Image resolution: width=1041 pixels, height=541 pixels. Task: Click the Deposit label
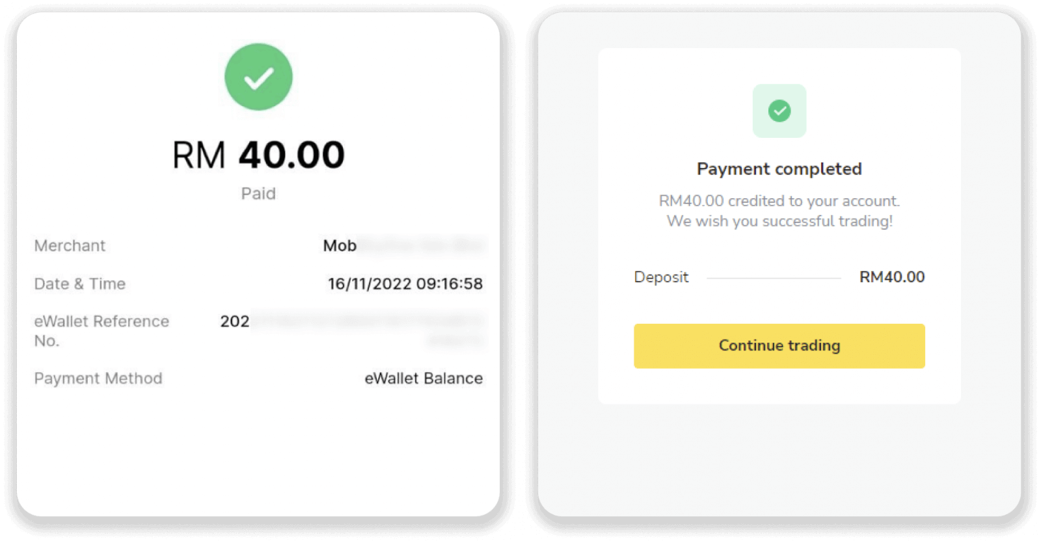point(661,277)
